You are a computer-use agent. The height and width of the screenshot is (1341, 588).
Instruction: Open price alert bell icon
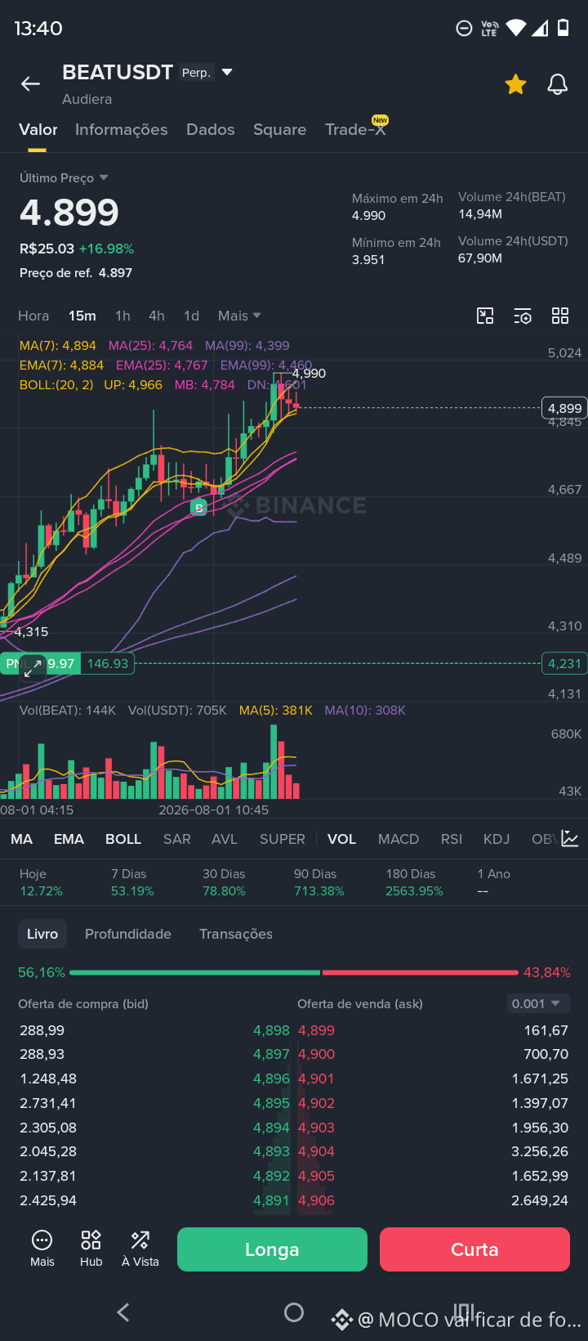[x=557, y=83]
